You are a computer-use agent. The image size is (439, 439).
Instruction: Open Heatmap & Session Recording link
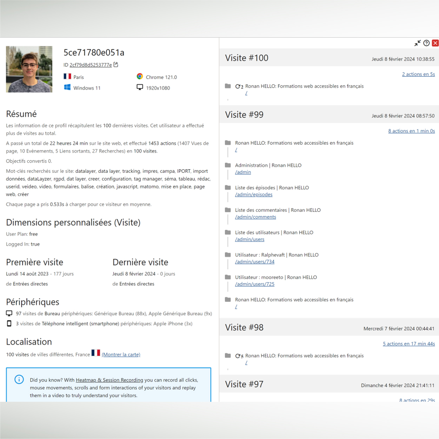click(109, 380)
